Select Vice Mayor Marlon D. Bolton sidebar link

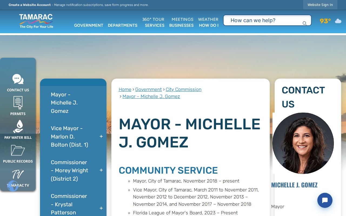[69, 137]
